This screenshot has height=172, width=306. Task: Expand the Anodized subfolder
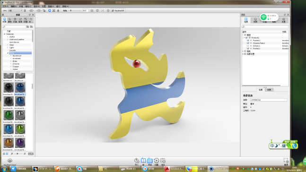(11, 59)
